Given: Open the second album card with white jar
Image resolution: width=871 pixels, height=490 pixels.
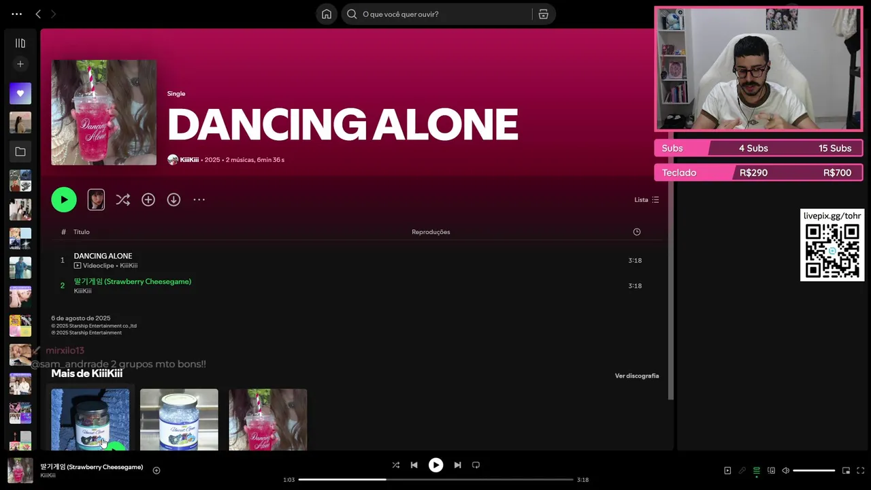Looking at the screenshot, I should 179,419.
